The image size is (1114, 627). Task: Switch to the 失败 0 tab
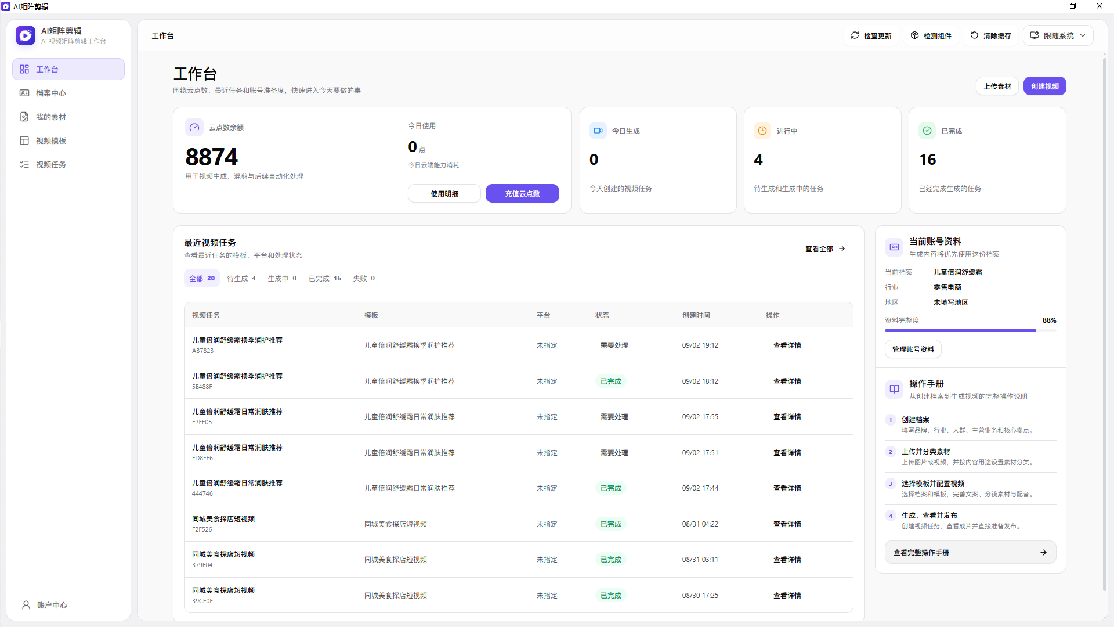364,279
